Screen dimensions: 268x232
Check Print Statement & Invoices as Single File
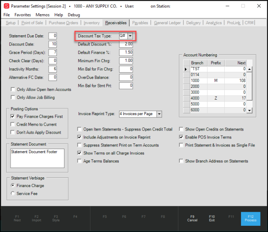pos(181,145)
